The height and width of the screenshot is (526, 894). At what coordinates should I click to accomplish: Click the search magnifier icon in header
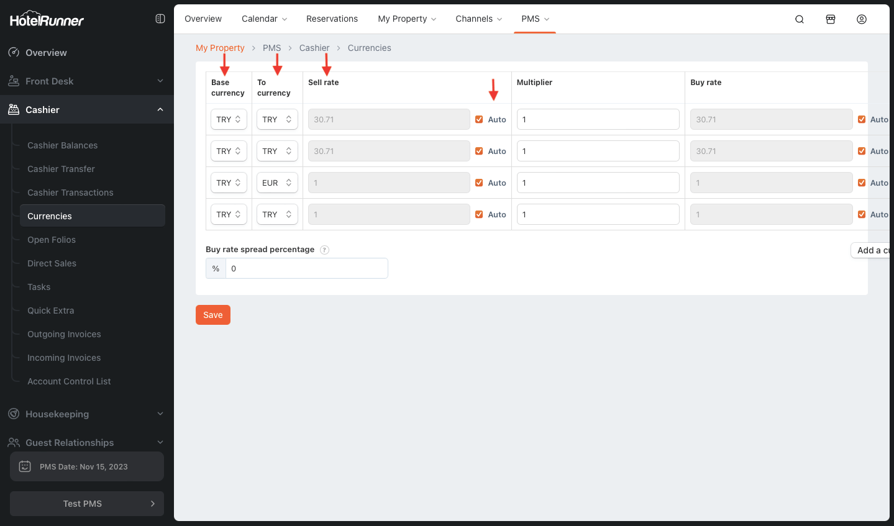[799, 19]
